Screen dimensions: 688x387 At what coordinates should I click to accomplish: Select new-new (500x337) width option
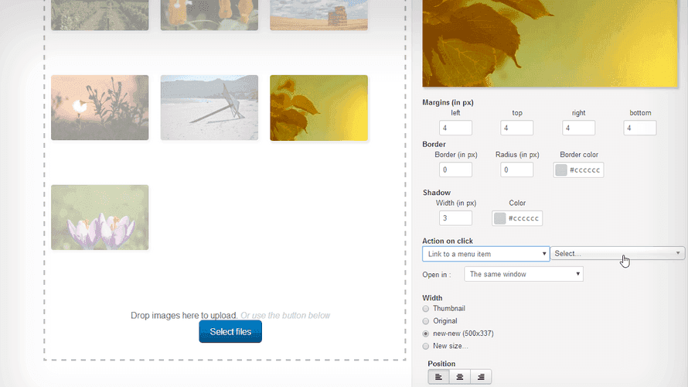tap(426, 334)
